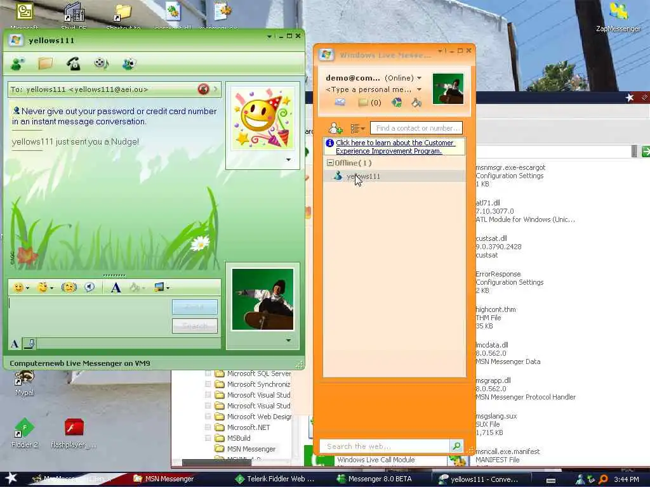Open the winks picker icon
This screenshot has height=487, width=650.
coord(43,287)
